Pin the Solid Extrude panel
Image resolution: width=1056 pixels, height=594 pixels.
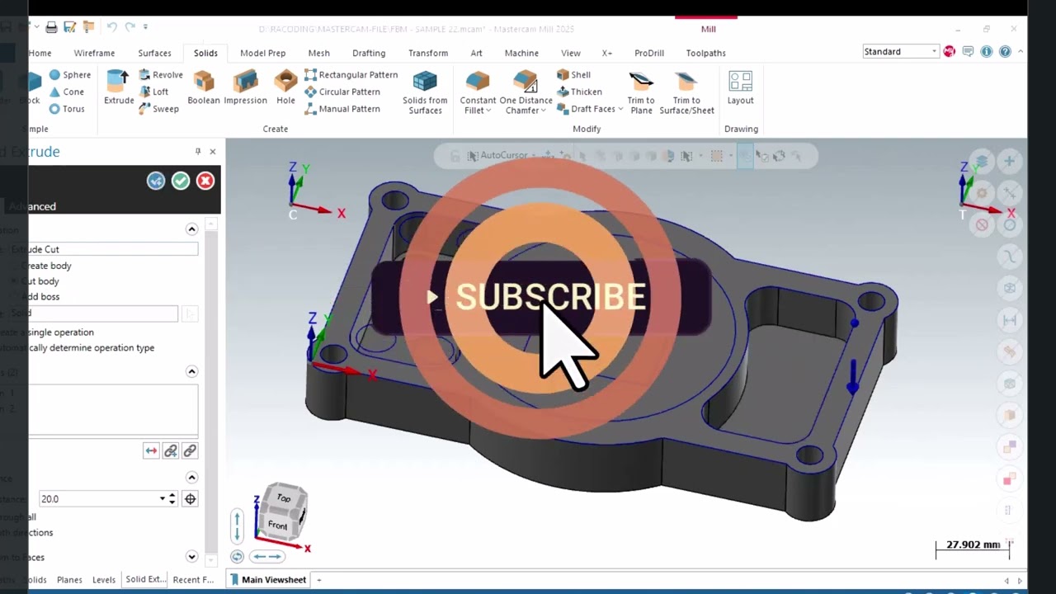tap(198, 152)
